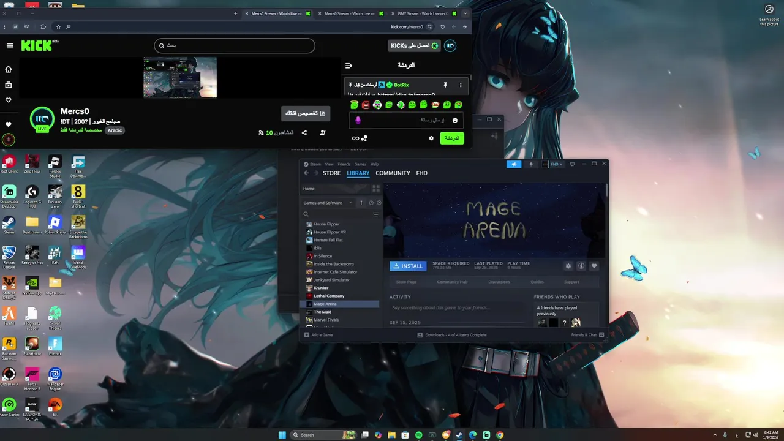The image size is (784, 441).
Task: Go back in Steam navigation arrow
Action: coord(306,173)
